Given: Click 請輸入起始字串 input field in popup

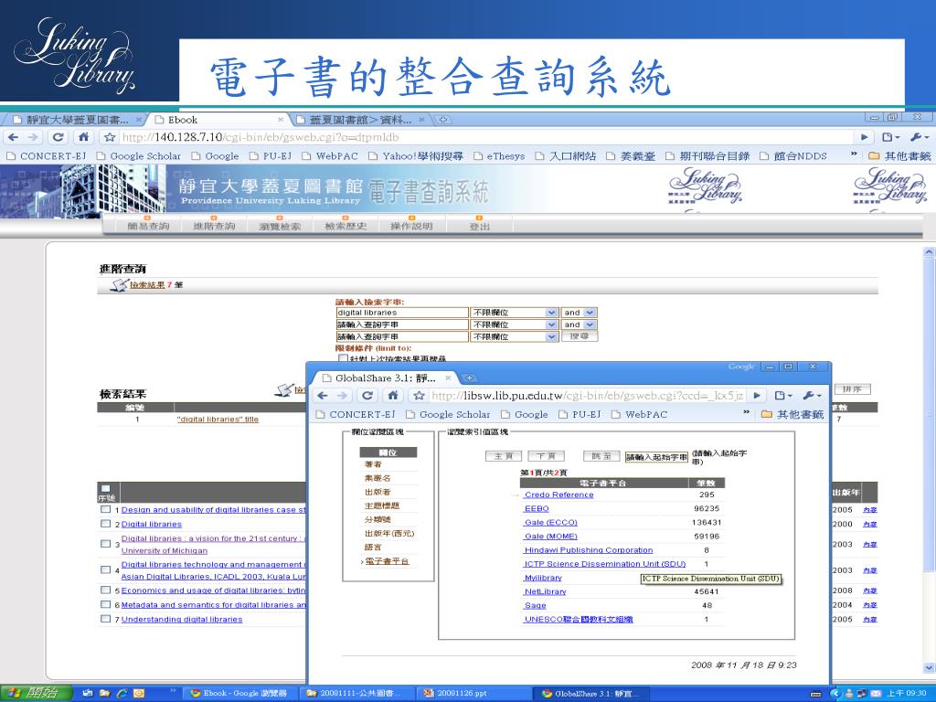Looking at the screenshot, I should 656,457.
